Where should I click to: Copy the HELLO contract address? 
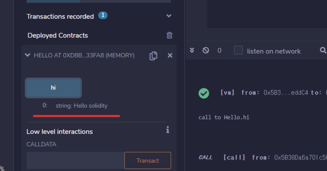pos(153,56)
